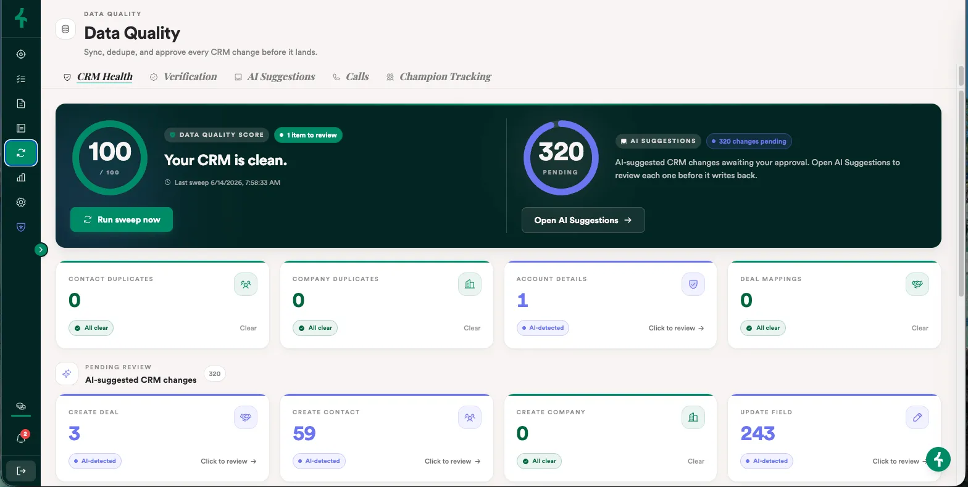Image resolution: width=968 pixels, height=487 pixels.
Task: Click Clear on the Company Duplicates card
Action: pos(472,328)
